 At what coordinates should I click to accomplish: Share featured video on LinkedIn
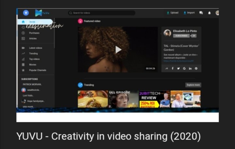(190, 68)
